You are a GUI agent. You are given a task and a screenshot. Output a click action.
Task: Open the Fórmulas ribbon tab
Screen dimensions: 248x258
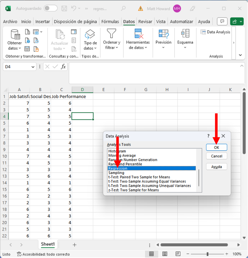110,22
